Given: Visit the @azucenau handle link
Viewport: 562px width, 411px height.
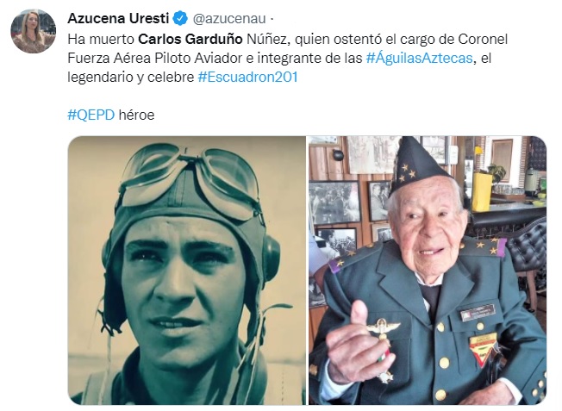Looking at the screenshot, I should pyautogui.click(x=229, y=19).
